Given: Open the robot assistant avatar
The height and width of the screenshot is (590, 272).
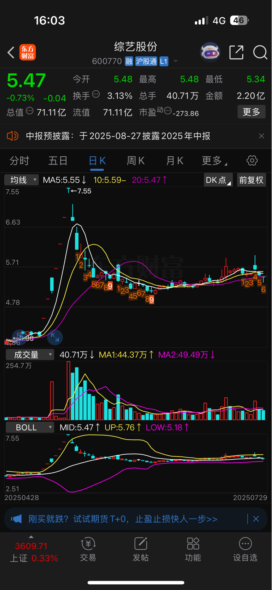Looking at the screenshot, I should (x=210, y=52).
